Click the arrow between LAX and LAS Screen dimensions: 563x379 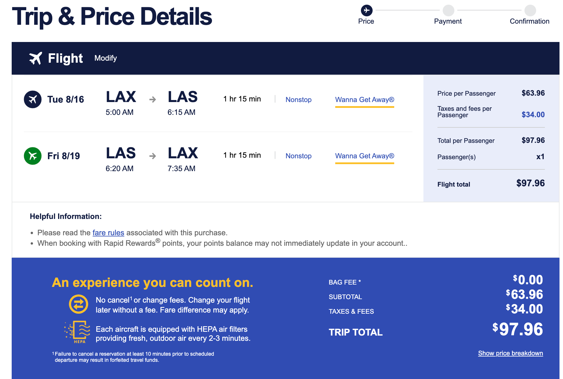point(152,100)
